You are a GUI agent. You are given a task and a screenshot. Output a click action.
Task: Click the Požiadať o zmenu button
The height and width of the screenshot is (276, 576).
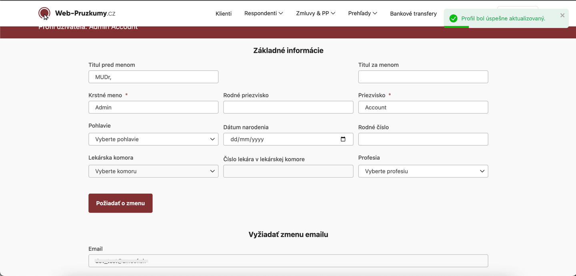coord(120,203)
